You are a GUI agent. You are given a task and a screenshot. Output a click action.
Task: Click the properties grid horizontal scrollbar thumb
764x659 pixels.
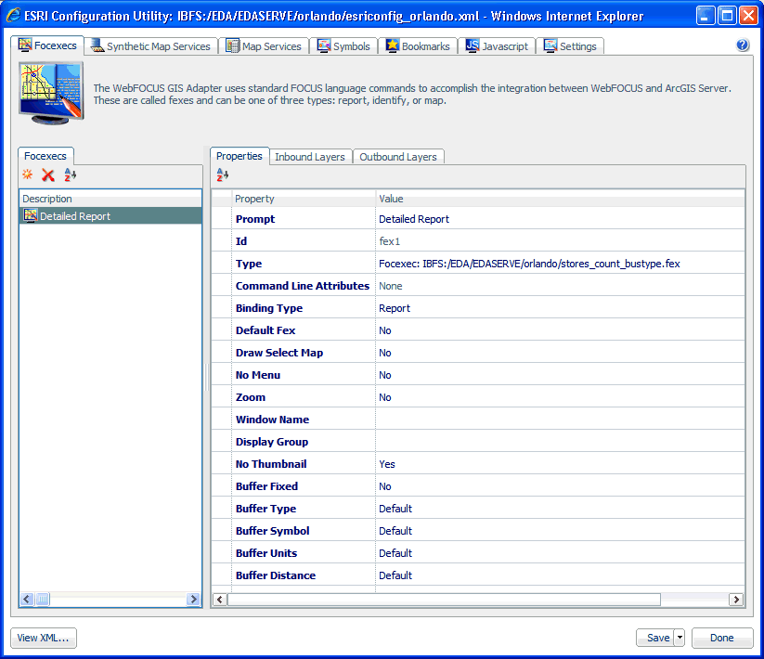coord(444,599)
